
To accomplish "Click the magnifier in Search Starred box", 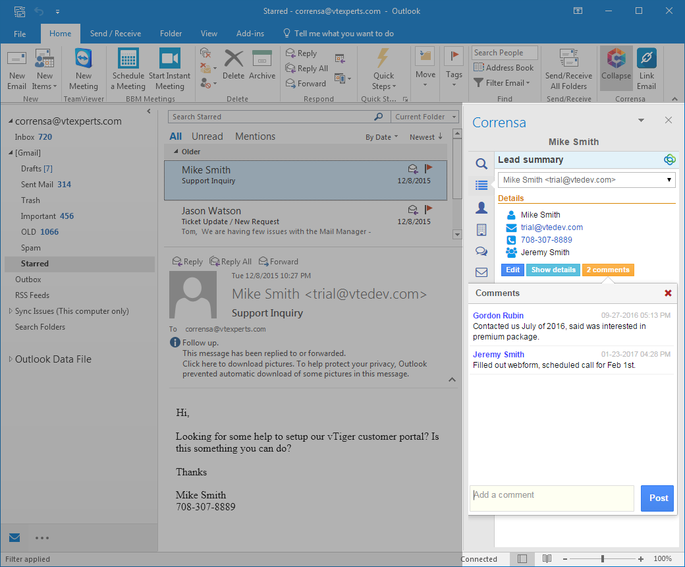I will (378, 117).
